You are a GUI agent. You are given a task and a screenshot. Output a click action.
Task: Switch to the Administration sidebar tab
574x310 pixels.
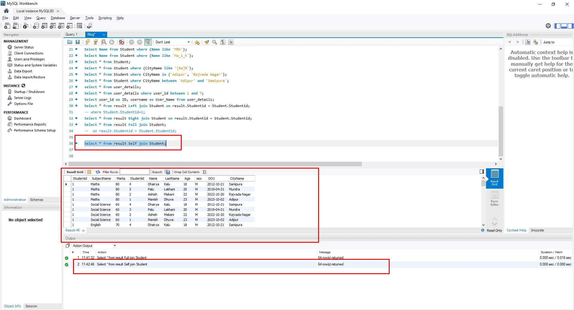[14, 200]
